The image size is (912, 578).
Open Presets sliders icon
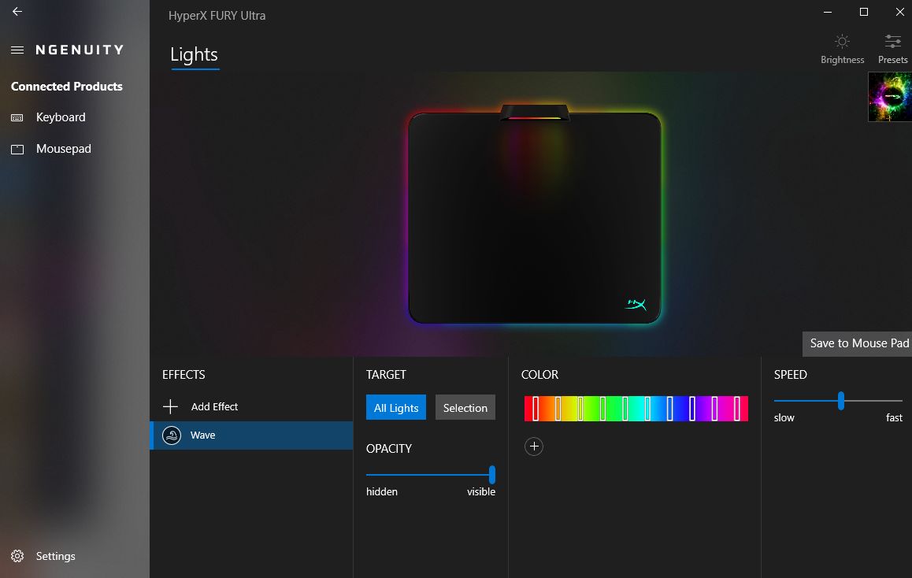[893, 41]
